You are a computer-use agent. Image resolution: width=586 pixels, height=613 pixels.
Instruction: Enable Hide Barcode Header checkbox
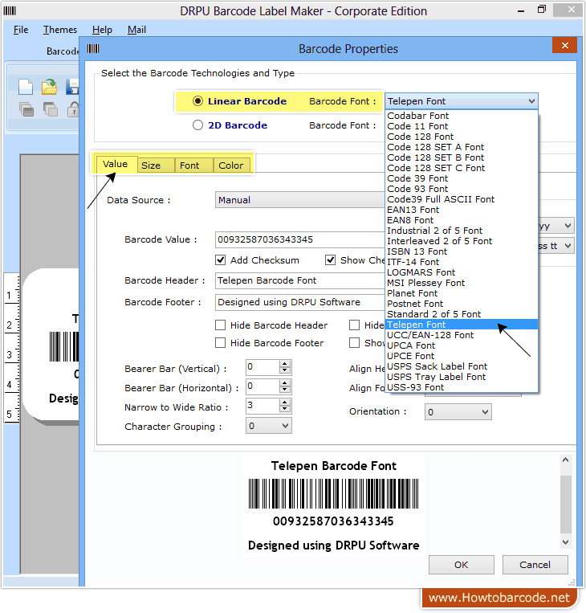[x=220, y=325]
